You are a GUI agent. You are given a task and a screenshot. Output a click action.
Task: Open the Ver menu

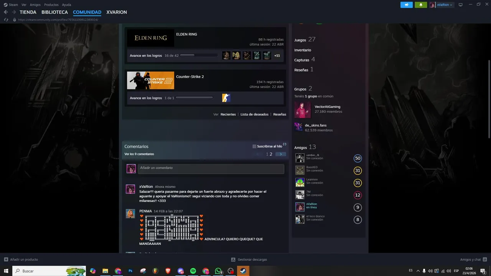coord(24,5)
